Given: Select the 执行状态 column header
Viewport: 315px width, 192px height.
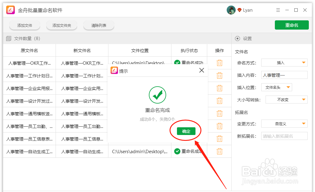Looking at the screenshot, I should pyautogui.click(x=189, y=50).
